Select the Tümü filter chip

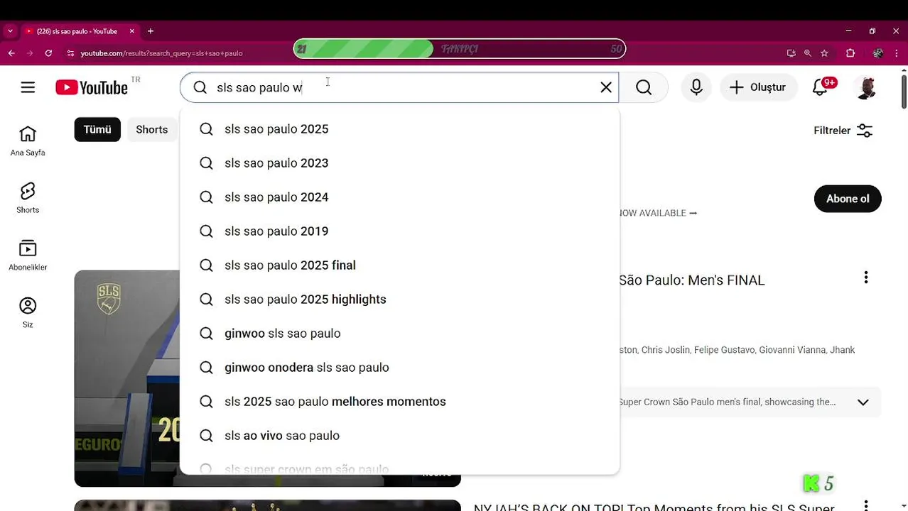tap(97, 129)
